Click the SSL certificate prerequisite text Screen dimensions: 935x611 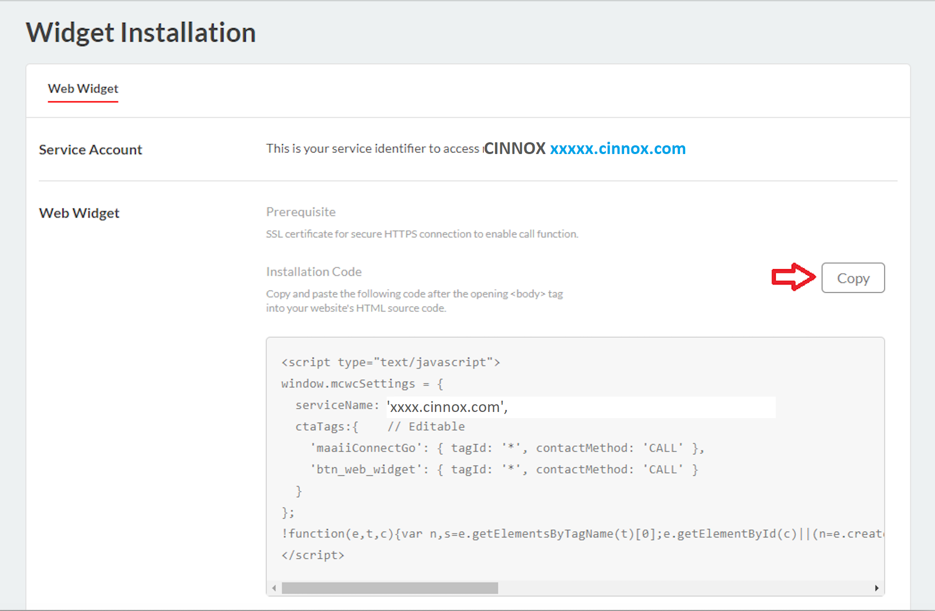pyautogui.click(x=422, y=234)
